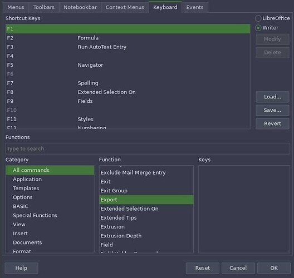Click the Revert button
The image size is (294, 278).
click(x=272, y=123)
